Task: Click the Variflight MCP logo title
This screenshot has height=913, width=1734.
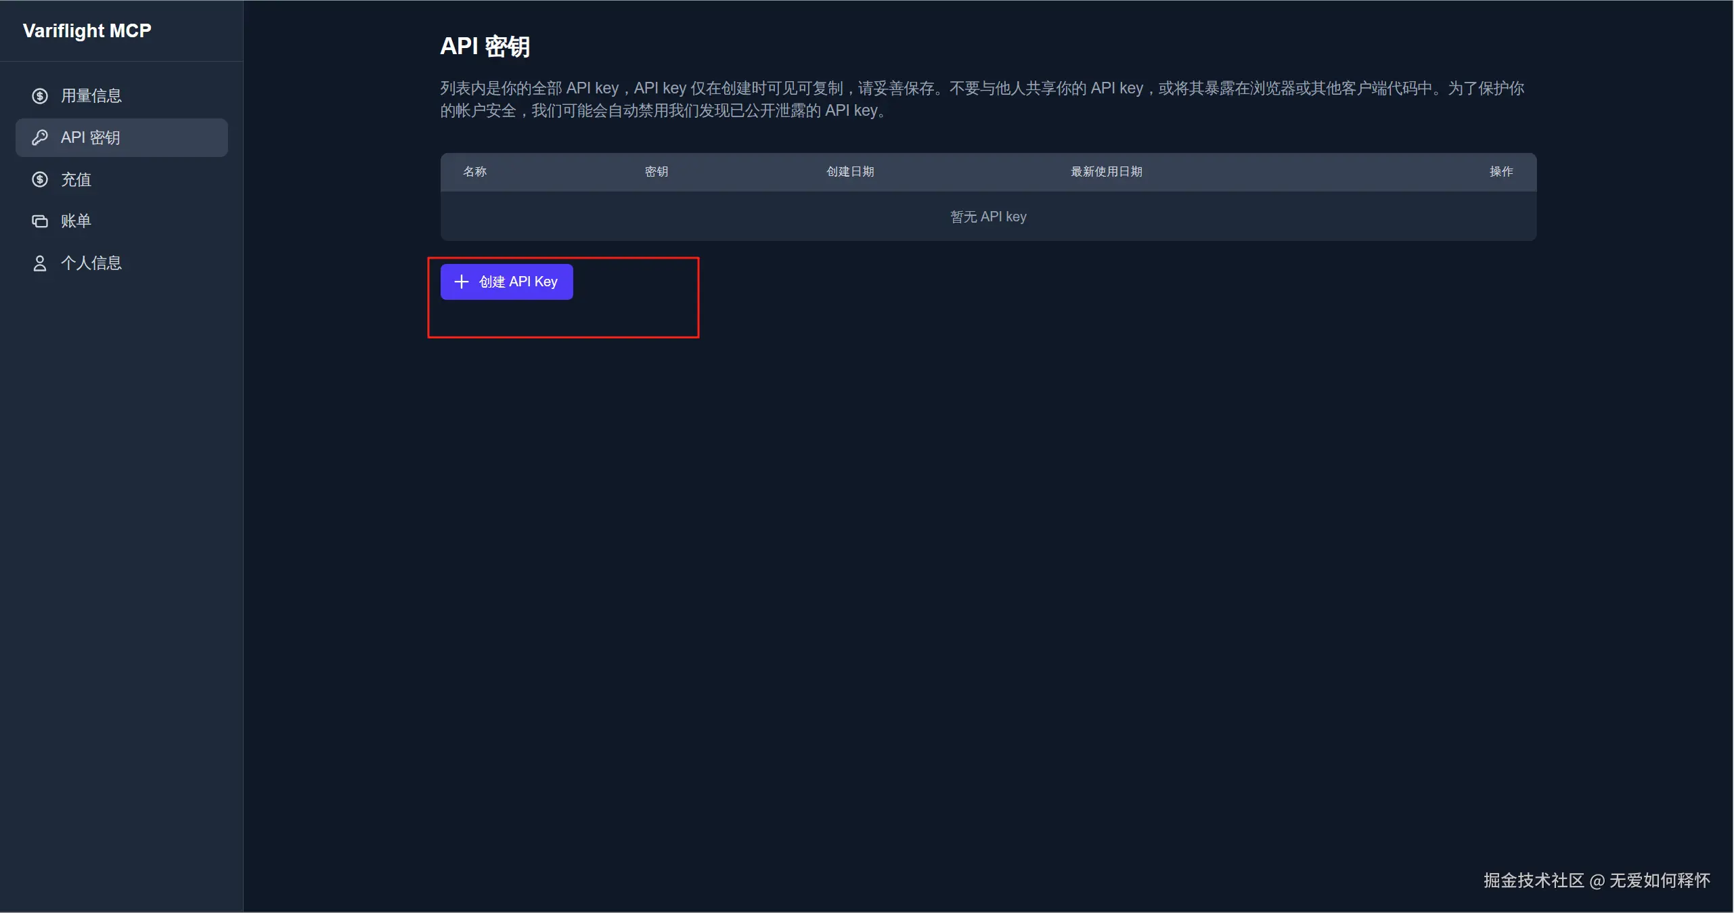Action: point(87,31)
